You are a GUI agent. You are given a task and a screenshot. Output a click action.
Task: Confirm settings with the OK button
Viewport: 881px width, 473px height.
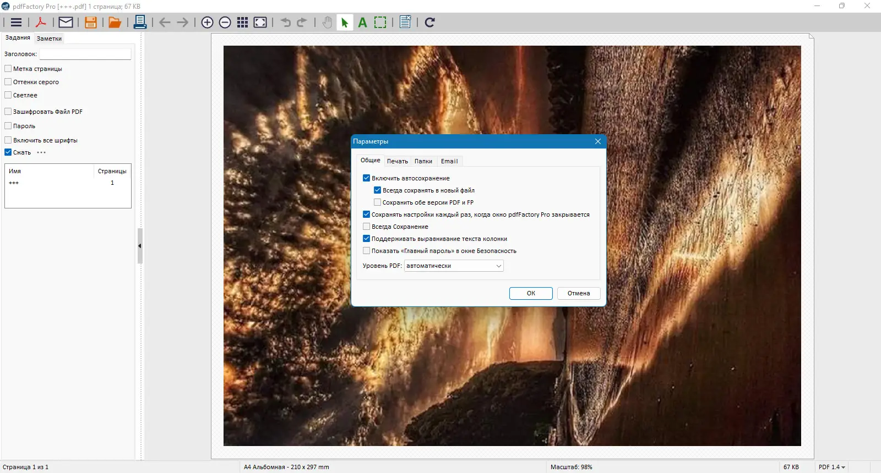pos(531,293)
